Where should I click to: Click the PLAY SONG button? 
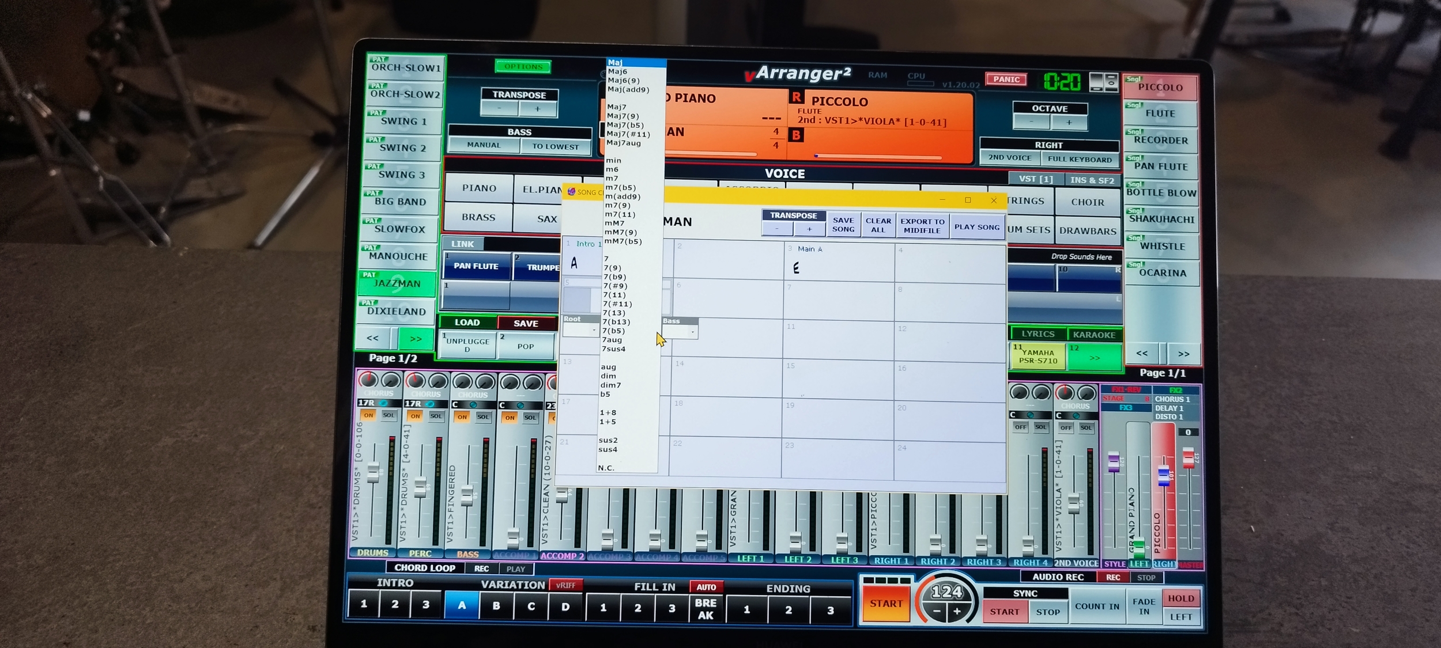[977, 227]
